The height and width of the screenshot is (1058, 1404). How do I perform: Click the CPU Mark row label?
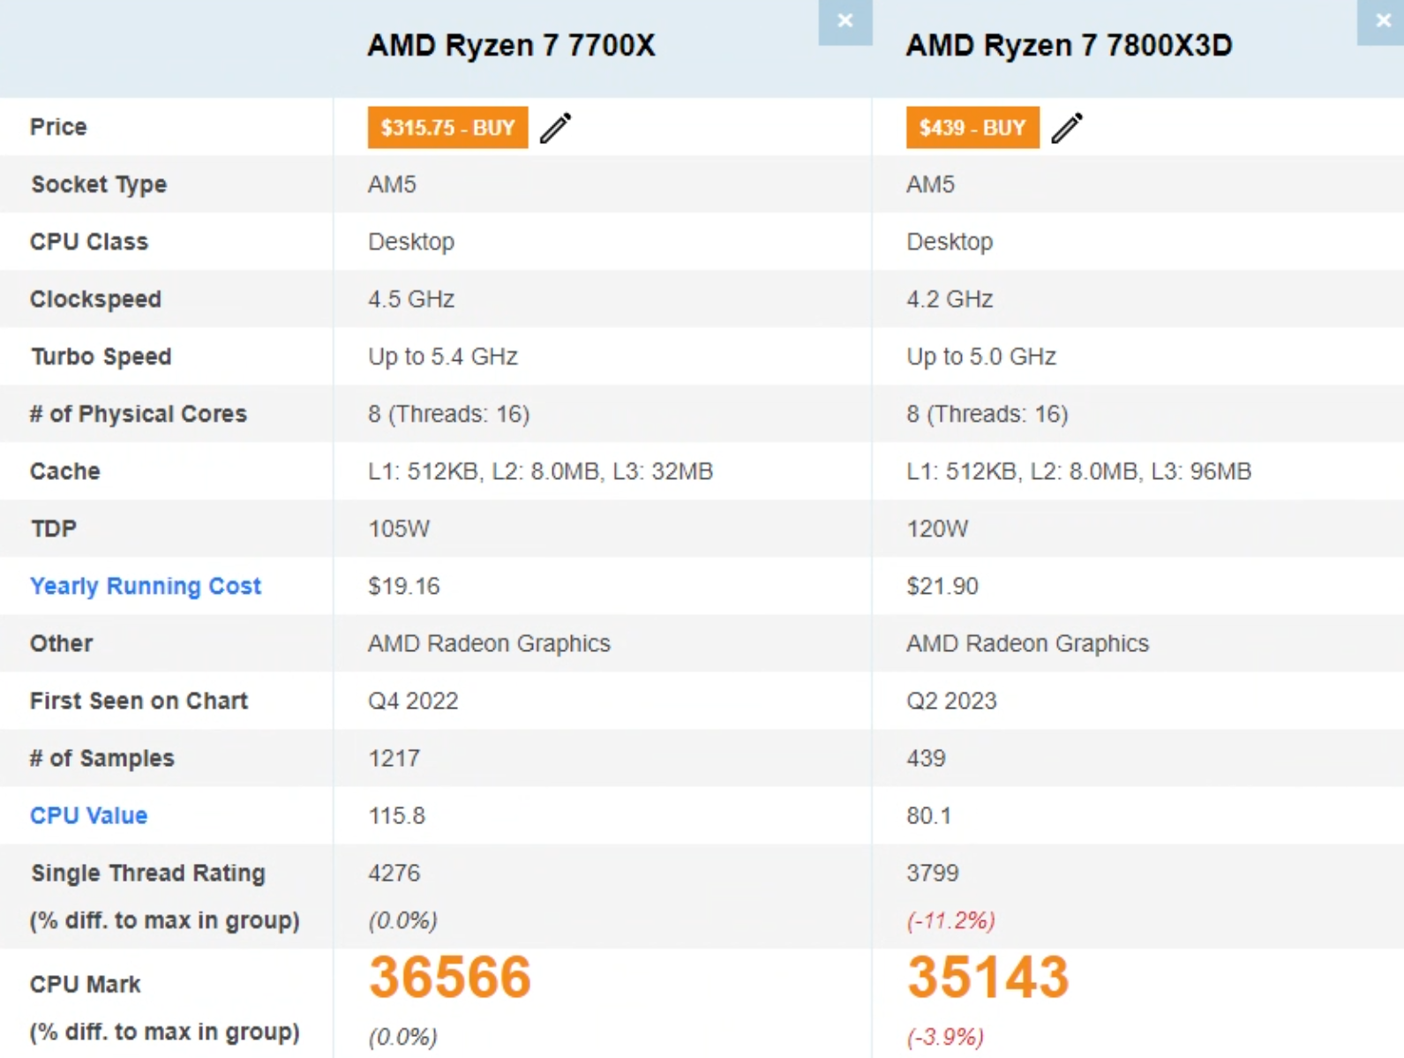pos(86,984)
